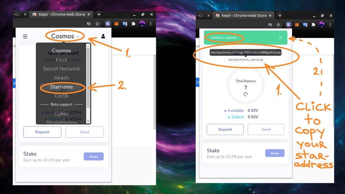Image resolution: width=345 pixels, height=194 pixels.
Task: Bookmark page with star in left window
Action: [x=97, y=24]
